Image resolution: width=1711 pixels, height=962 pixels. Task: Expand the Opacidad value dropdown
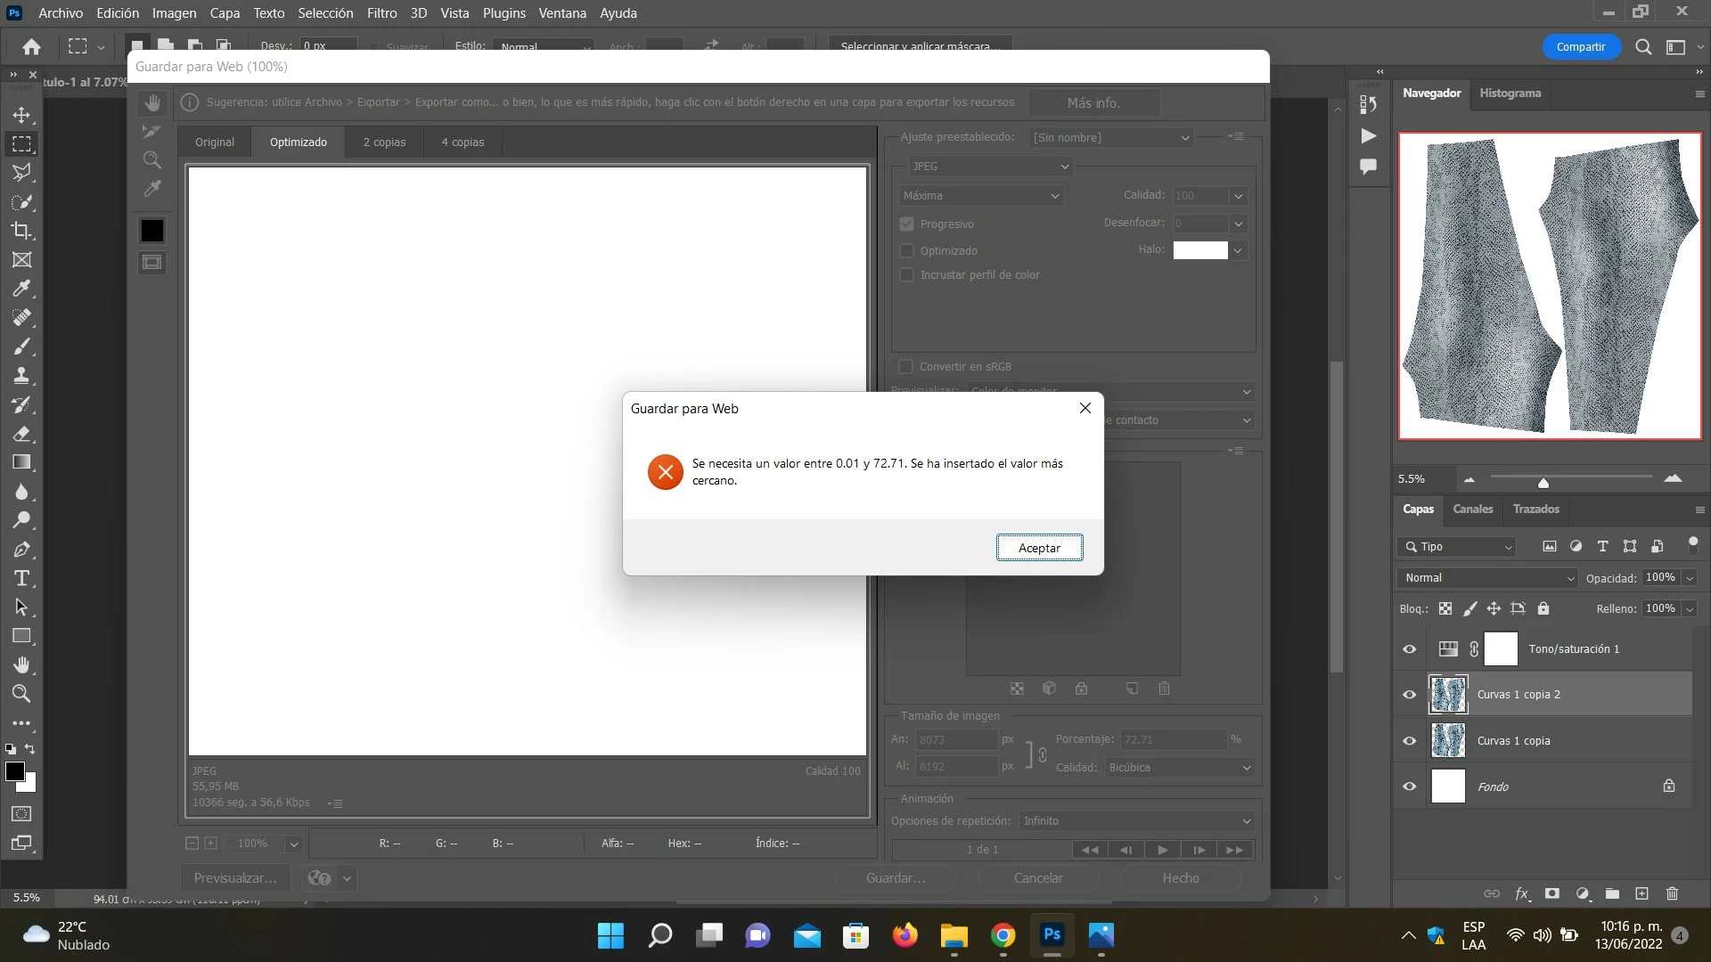point(1689,578)
